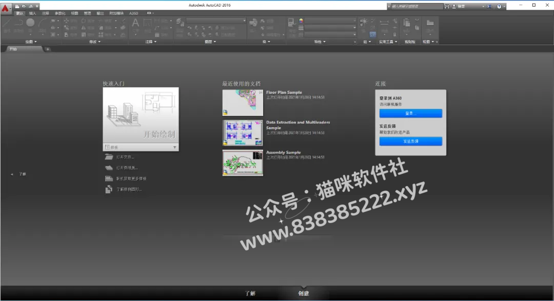Switch to the 输出 ribbon tab
This screenshot has height=301, width=554.
click(101, 13)
